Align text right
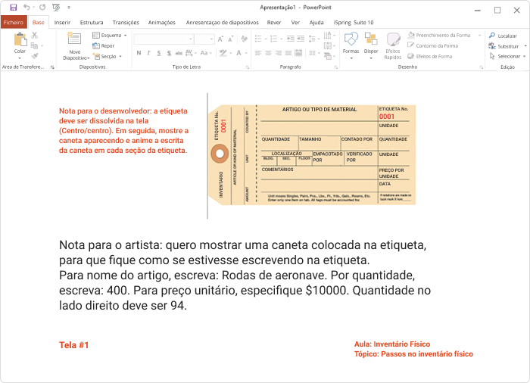The width and height of the screenshot is (530, 383). 278,53
